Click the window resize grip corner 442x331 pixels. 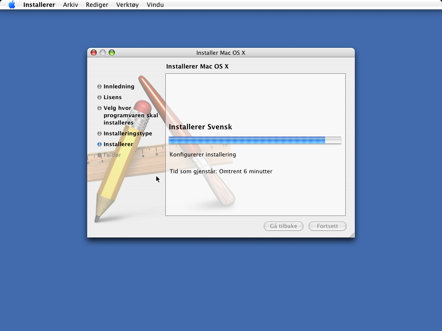coord(352,235)
